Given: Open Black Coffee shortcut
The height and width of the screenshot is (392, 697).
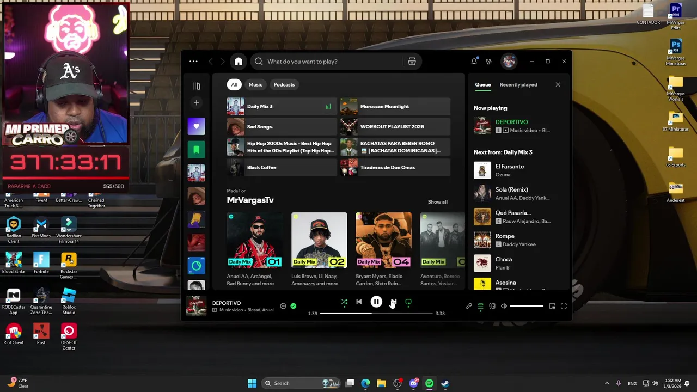Looking at the screenshot, I should pos(282,167).
